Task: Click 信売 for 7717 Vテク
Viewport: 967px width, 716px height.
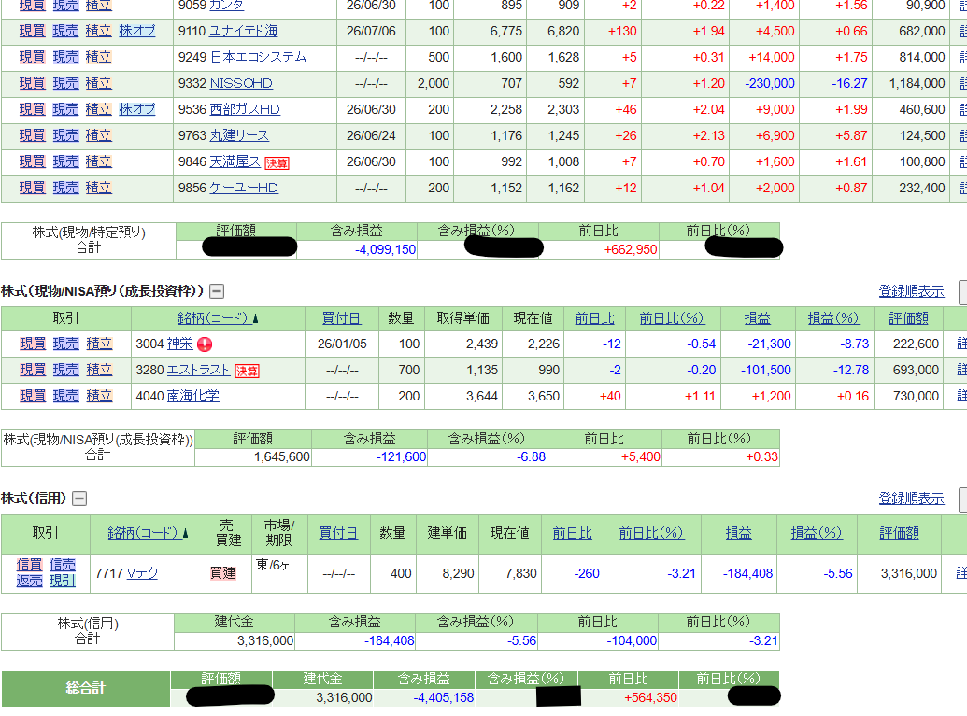Action: [63, 565]
